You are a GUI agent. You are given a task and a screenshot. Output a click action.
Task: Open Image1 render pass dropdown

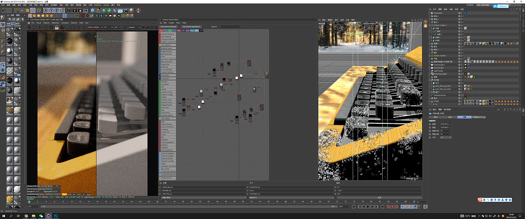point(134,27)
